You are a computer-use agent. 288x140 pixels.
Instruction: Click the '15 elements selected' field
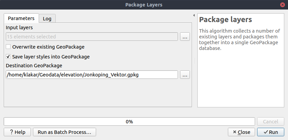point(92,37)
